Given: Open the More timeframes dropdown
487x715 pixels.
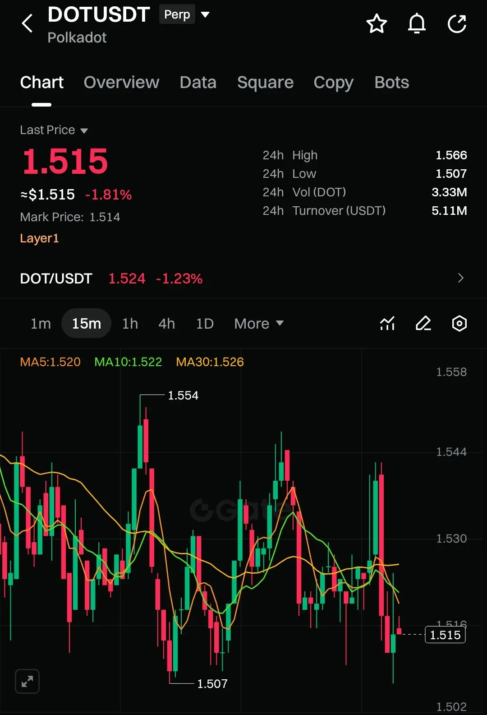Looking at the screenshot, I should click(x=259, y=323).
